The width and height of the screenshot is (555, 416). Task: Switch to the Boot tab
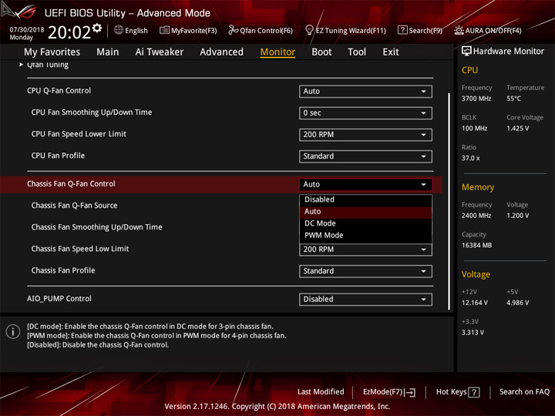pos(321,52)
